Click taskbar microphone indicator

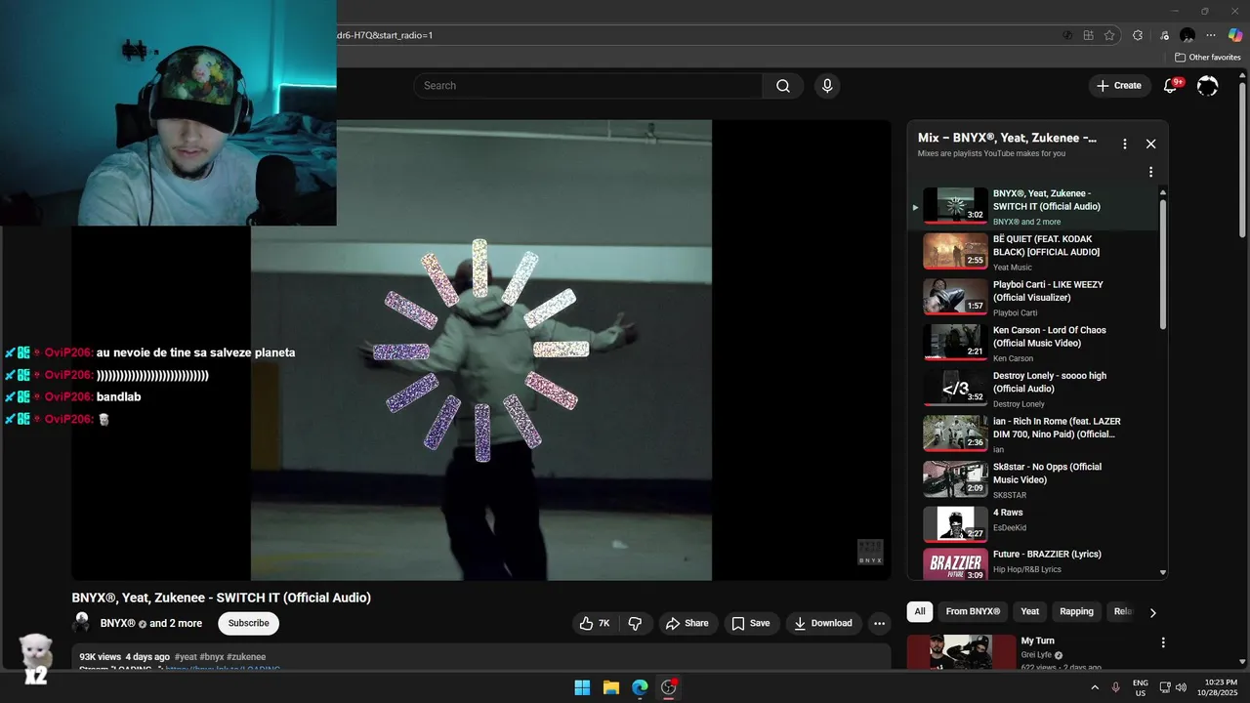(x=1115, y=687)
